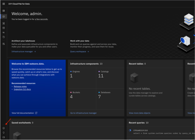Open Query history clock icon

(4, 37)
